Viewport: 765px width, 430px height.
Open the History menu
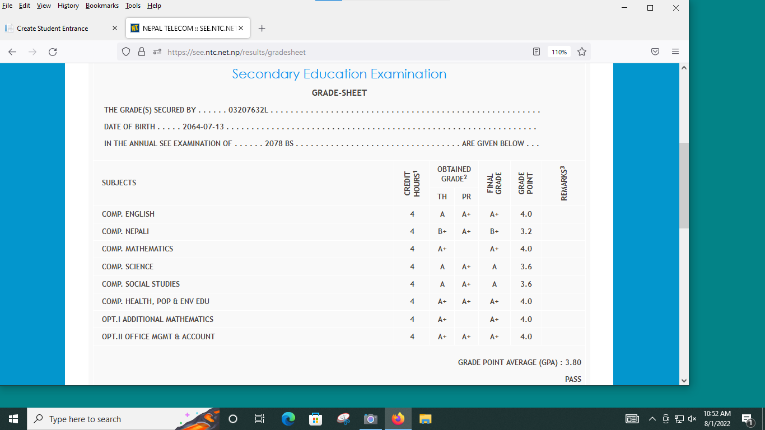coord(68,6)
